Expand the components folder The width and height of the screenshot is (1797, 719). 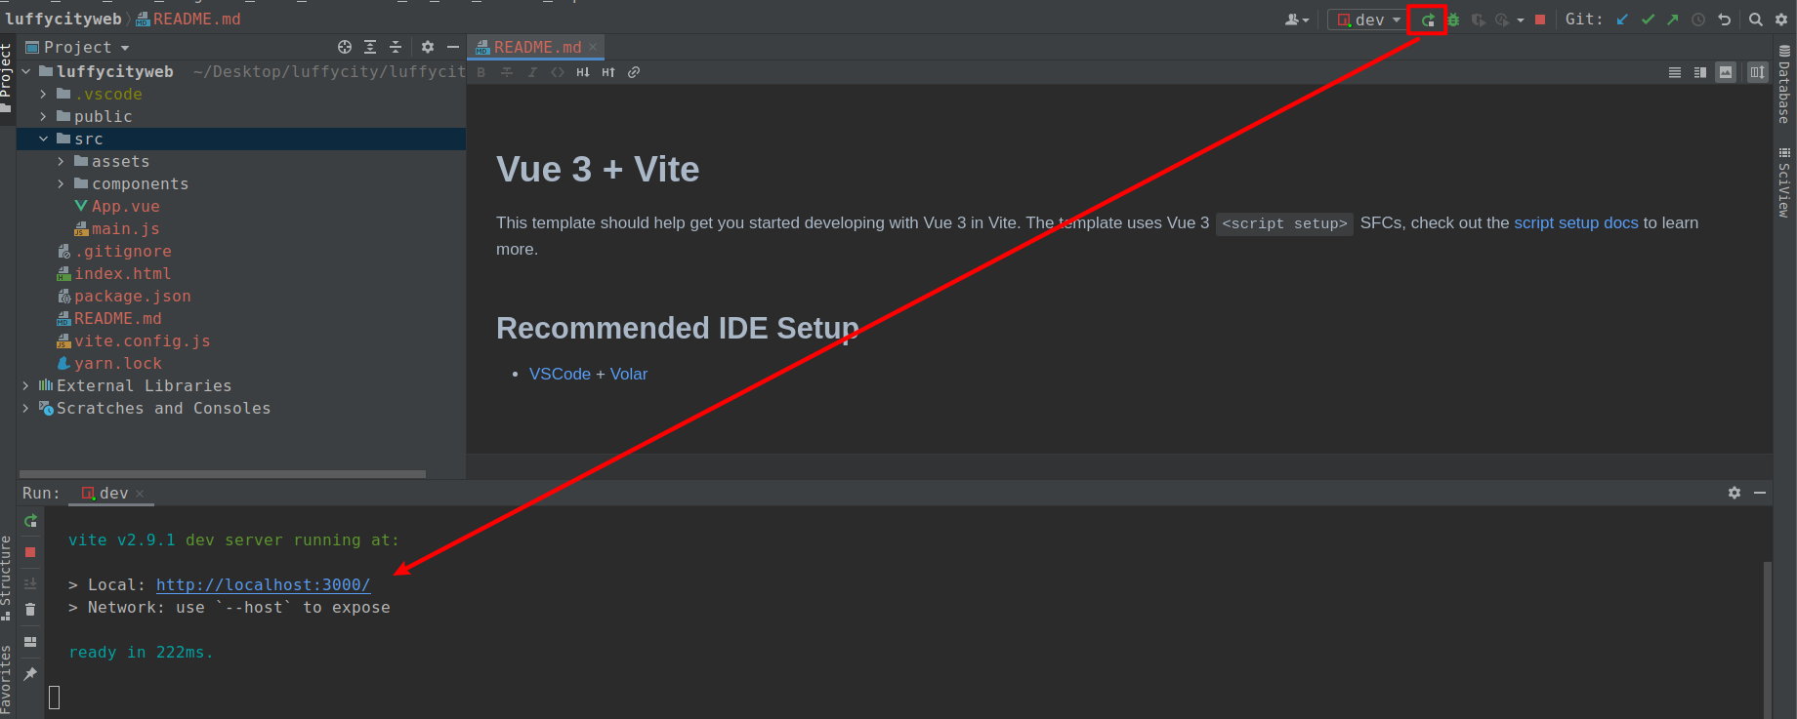(61, 184)
